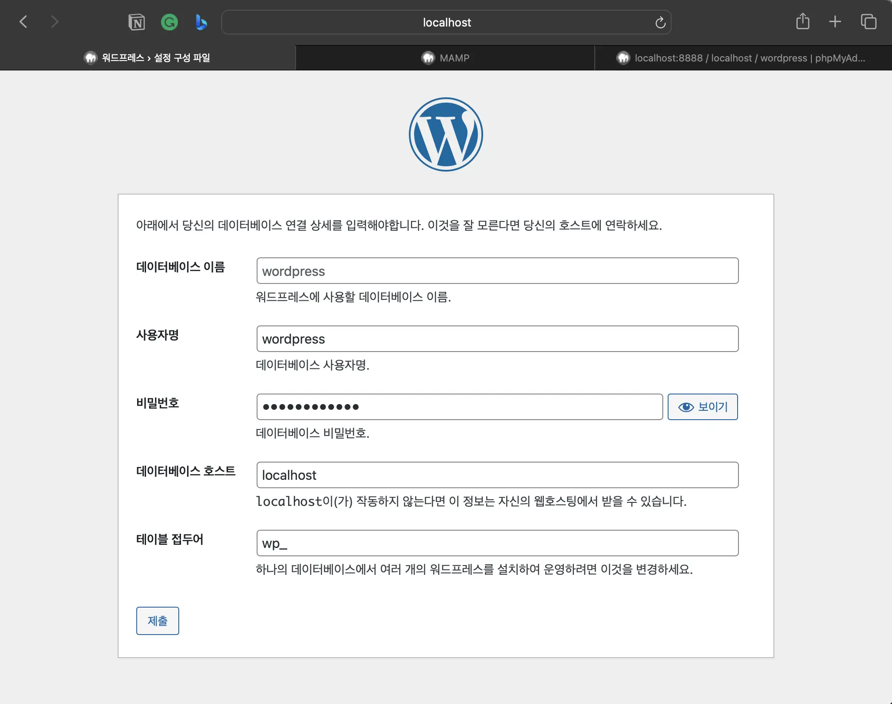Navigate back using the back arrow
The height and width of the screenshot is (704, 892).
pyautogui.click(x=23, y=21)
